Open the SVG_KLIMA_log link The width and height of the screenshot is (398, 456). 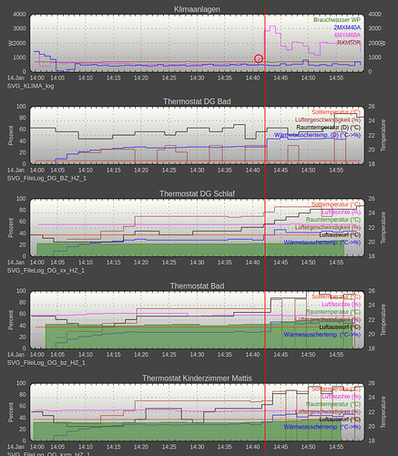30,86
